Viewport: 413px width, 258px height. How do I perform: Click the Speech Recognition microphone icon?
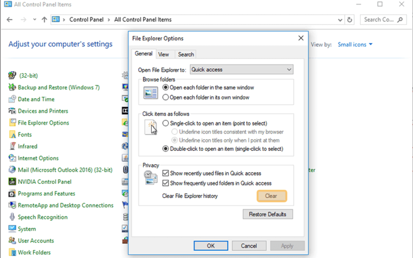click(x=12, y=217)
